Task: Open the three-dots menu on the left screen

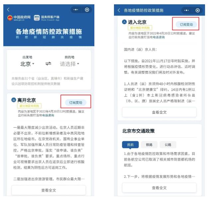Action: (76, 10)
